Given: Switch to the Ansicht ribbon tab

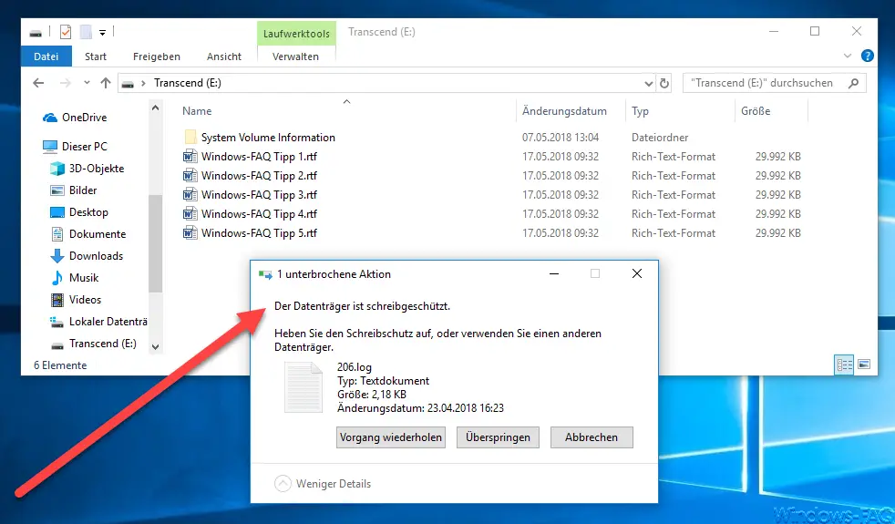Looking at the screenshot, I should (x=224, y=57).
